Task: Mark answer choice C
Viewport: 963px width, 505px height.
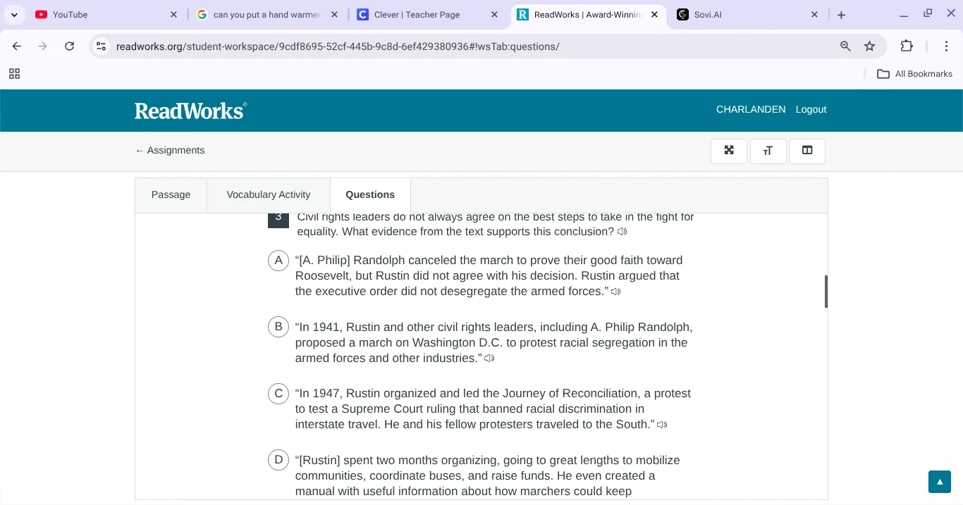Action: (x=278, y=394)
